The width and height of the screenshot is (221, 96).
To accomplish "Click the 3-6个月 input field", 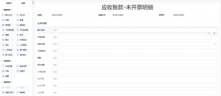I will click(x=134, y=79).
